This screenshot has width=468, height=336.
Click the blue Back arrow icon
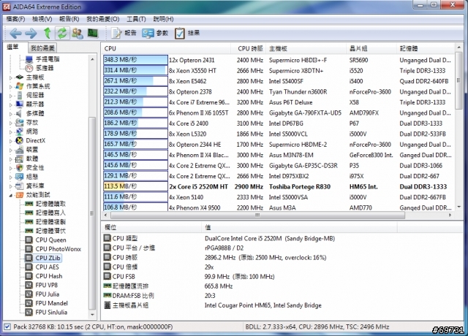[x=15, y=33]
